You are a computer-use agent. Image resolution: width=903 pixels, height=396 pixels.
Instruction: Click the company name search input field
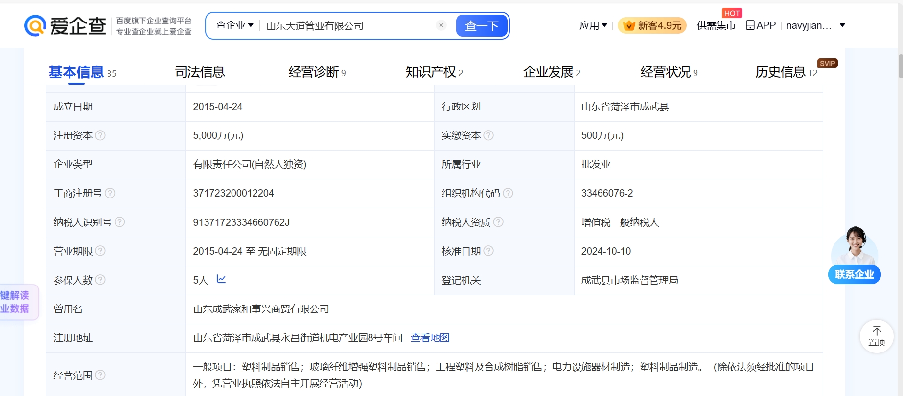[347, 25]
